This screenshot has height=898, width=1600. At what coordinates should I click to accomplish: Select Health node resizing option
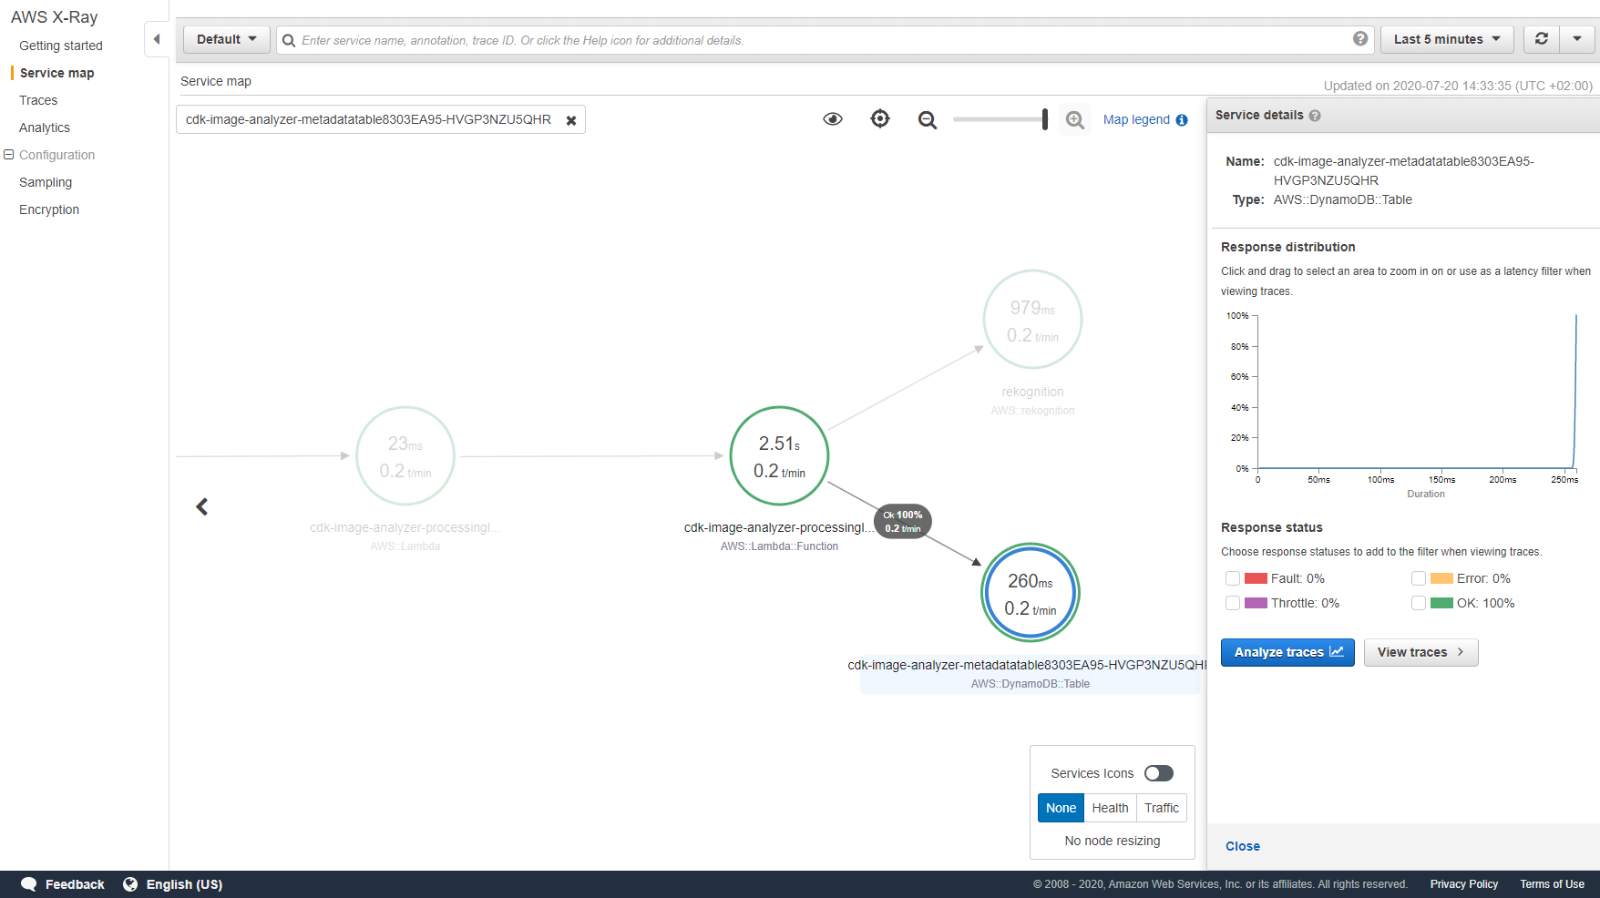[x=1110, y=808]
